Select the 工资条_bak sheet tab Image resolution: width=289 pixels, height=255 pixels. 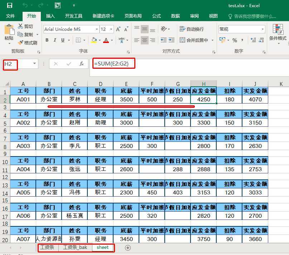pos(75,247)
